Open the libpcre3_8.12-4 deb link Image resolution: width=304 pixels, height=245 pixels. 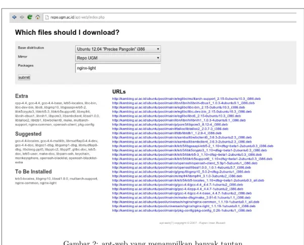[170, 125]
